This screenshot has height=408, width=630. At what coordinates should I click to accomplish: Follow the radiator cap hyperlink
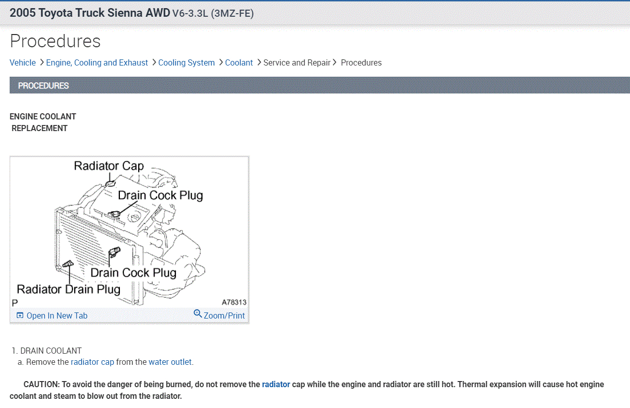(92, 362)
